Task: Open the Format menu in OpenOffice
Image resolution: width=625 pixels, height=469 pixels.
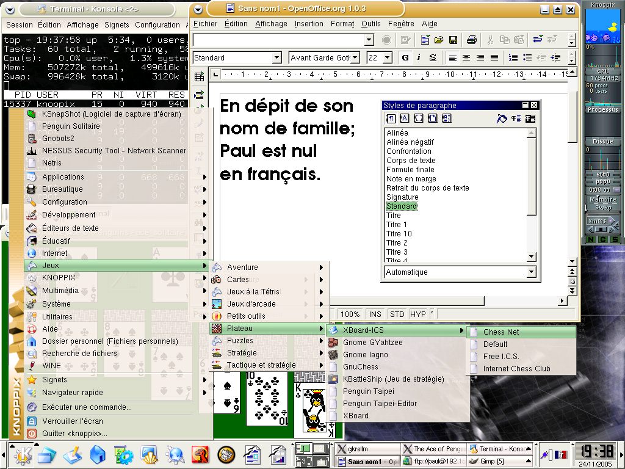Action: click(x=342, y=24)
